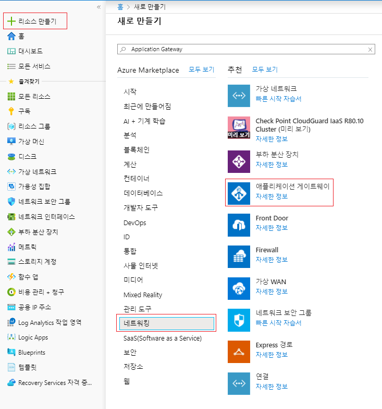Click the Logic Apps icon
The width and height of the screenshot is (382, 409).
click(11, 337)
